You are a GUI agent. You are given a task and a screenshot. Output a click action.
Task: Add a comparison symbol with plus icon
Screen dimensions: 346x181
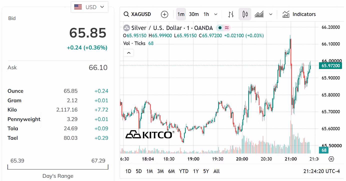(x=164, y=14)
